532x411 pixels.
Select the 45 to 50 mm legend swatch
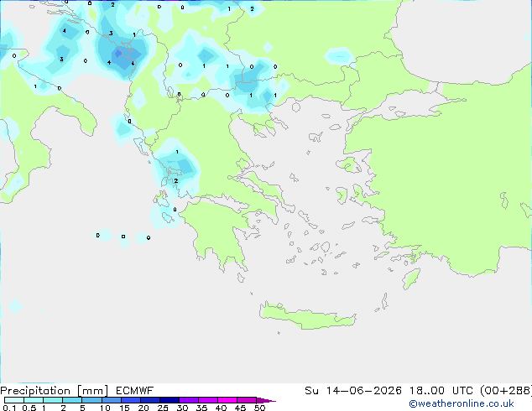pos(247,400)
